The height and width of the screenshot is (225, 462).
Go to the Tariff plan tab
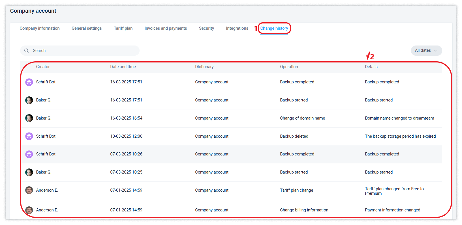point(123,28)
